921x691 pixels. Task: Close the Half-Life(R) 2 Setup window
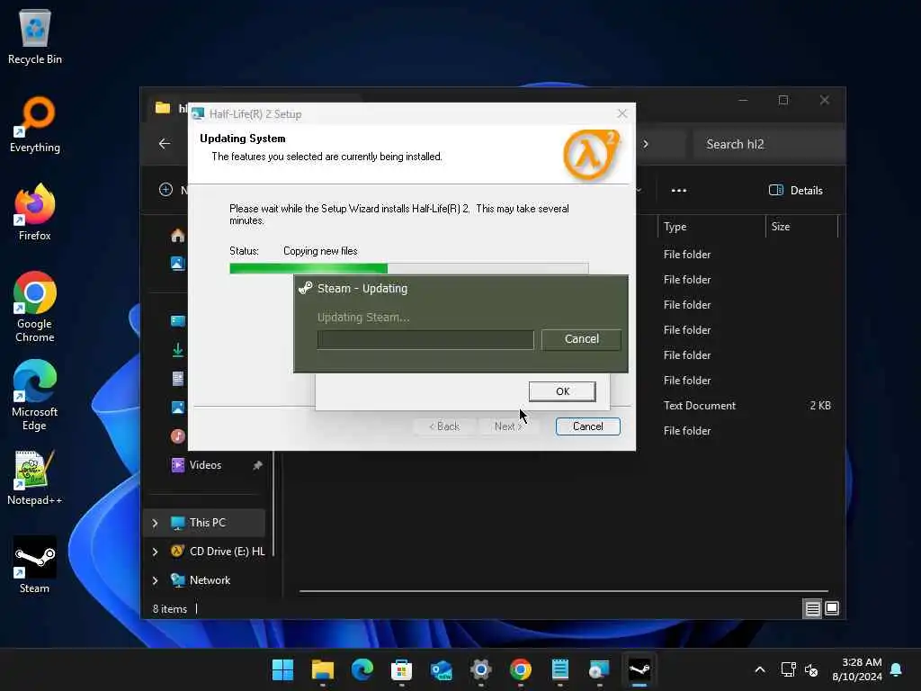[x=622, y=113]
